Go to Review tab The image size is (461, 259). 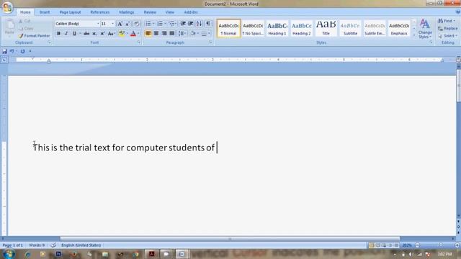click(x=150, y=12)
